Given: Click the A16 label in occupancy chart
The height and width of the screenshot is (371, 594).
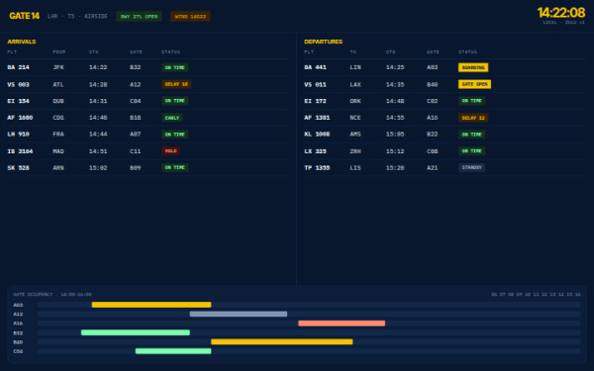Looking at the screenshot, I should [x=18, y=324].
